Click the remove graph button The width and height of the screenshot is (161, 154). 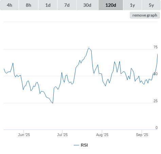[x=145, y=15]
